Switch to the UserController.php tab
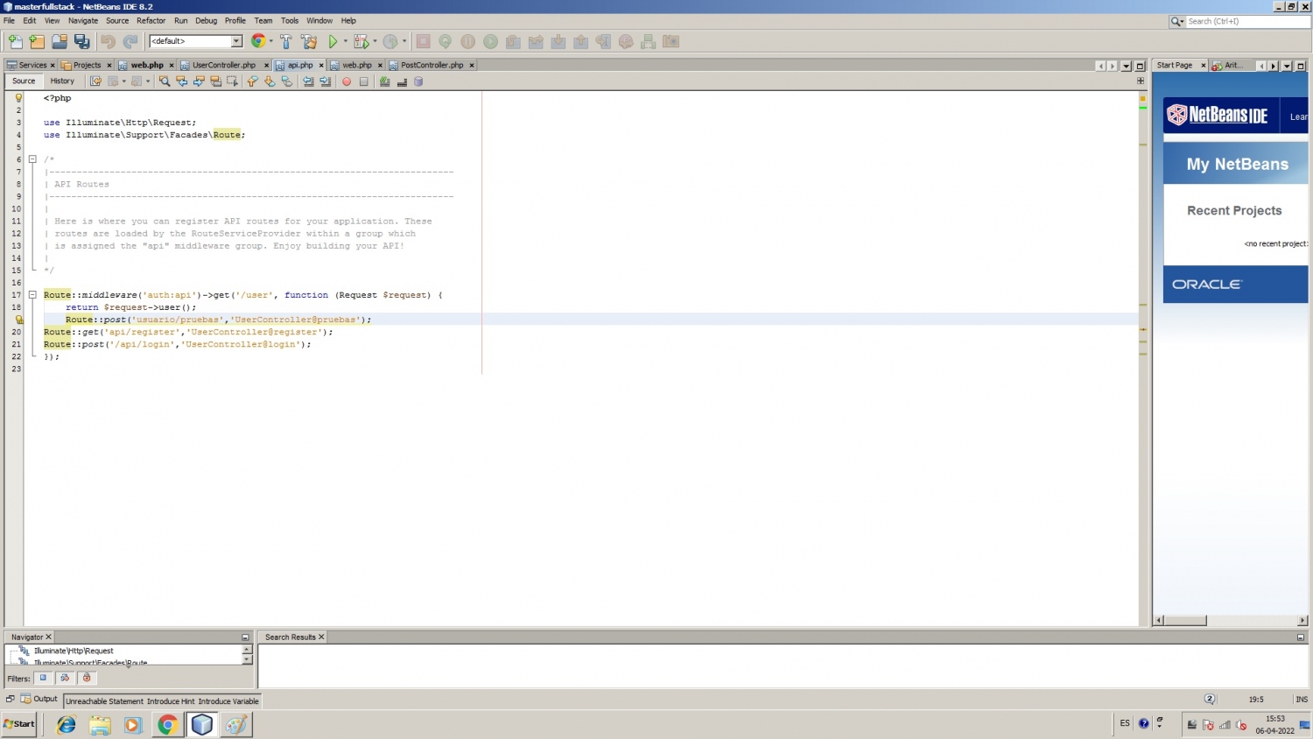The height and width of the screenshot is (739, 1313). pos(223,65)
